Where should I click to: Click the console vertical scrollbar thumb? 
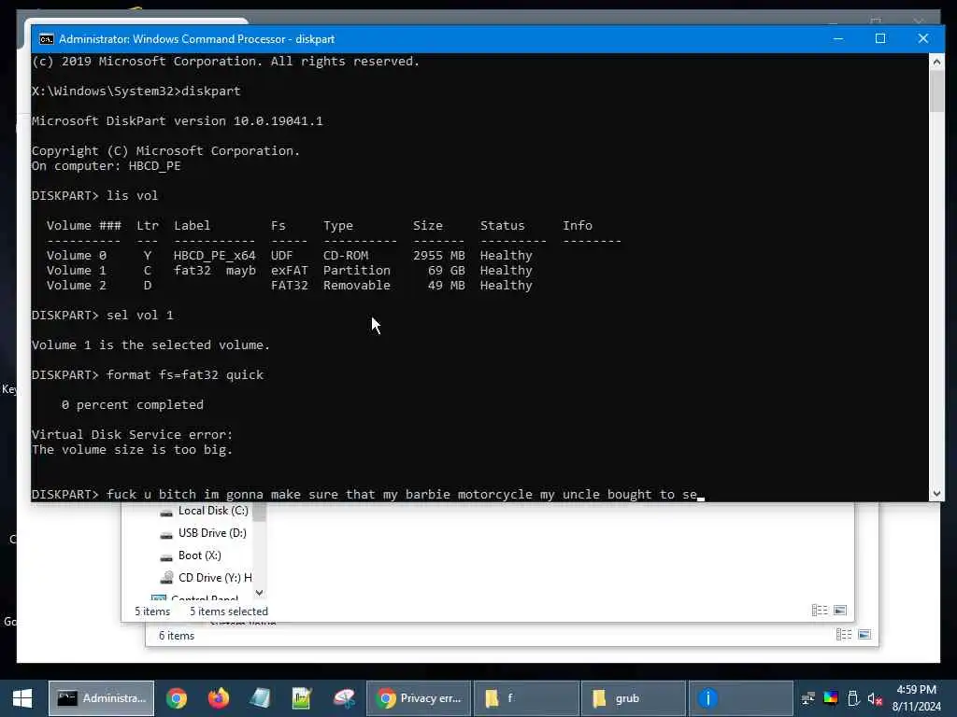[936, 91]
